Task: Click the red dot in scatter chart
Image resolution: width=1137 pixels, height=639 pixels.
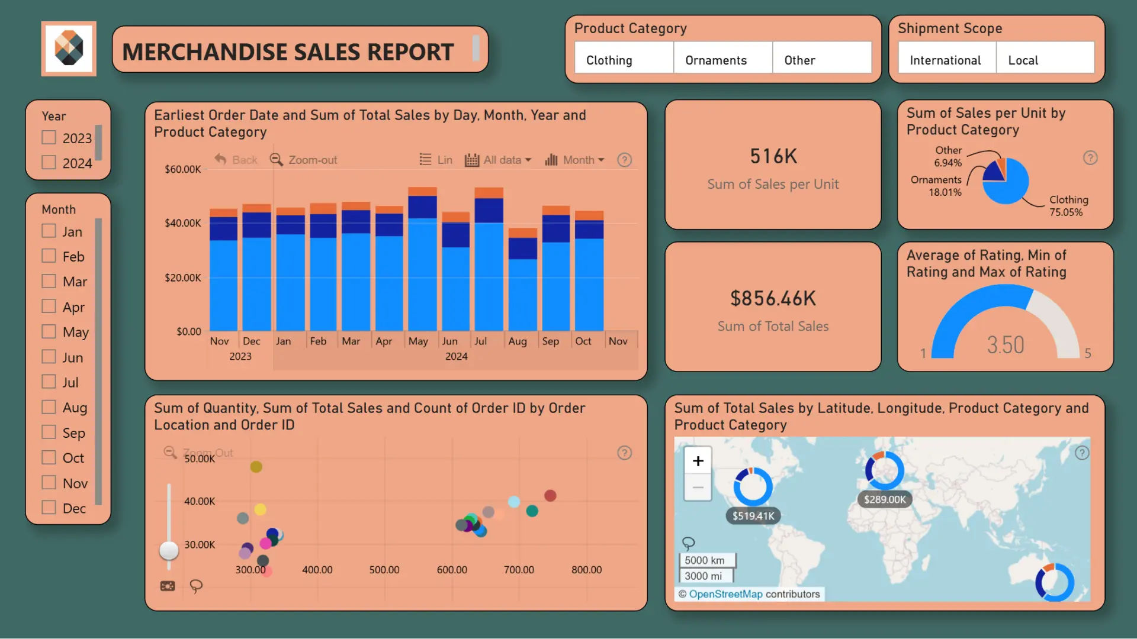Action: tap(550, 496)
